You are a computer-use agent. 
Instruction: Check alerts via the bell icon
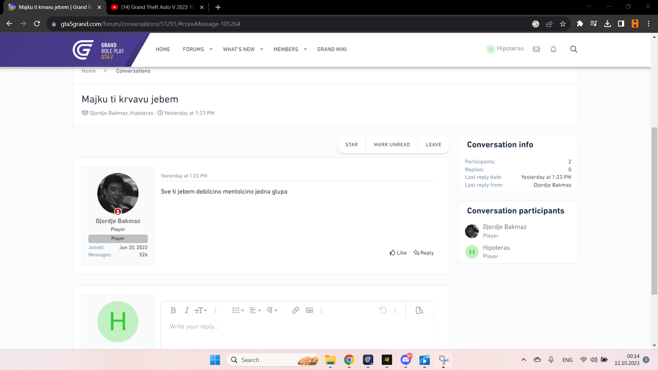[x=553, y=49]
